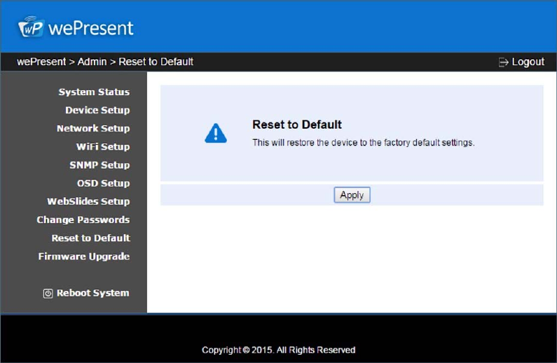Viewport: 557px width, 363px height.
Task: Click Reboot System label
Action: (x=93, y=293)
